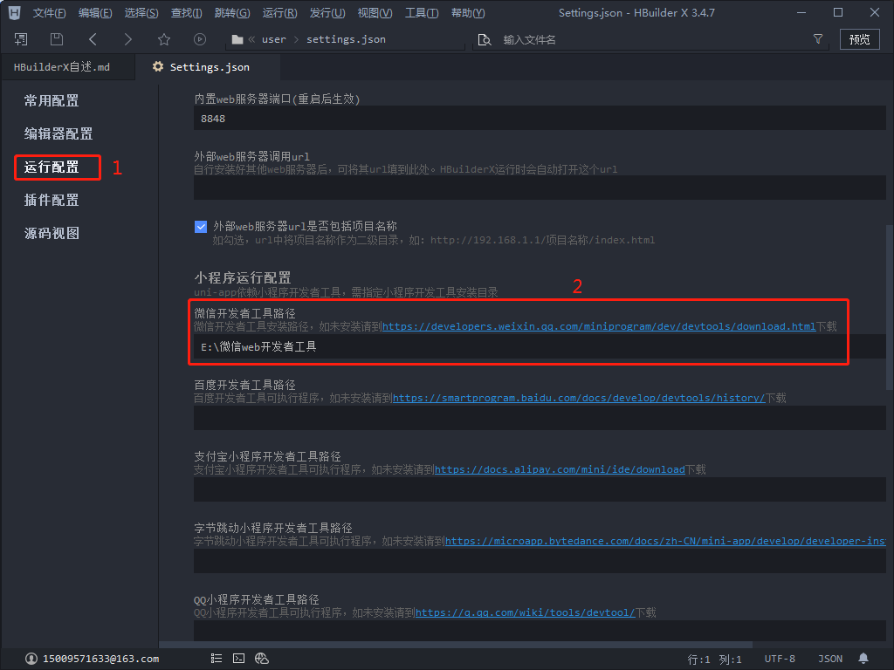Click the 支付宝小程序开发者工具路径 input field
The width and height of the screenshot is (894, 670).
click(540, 489)
